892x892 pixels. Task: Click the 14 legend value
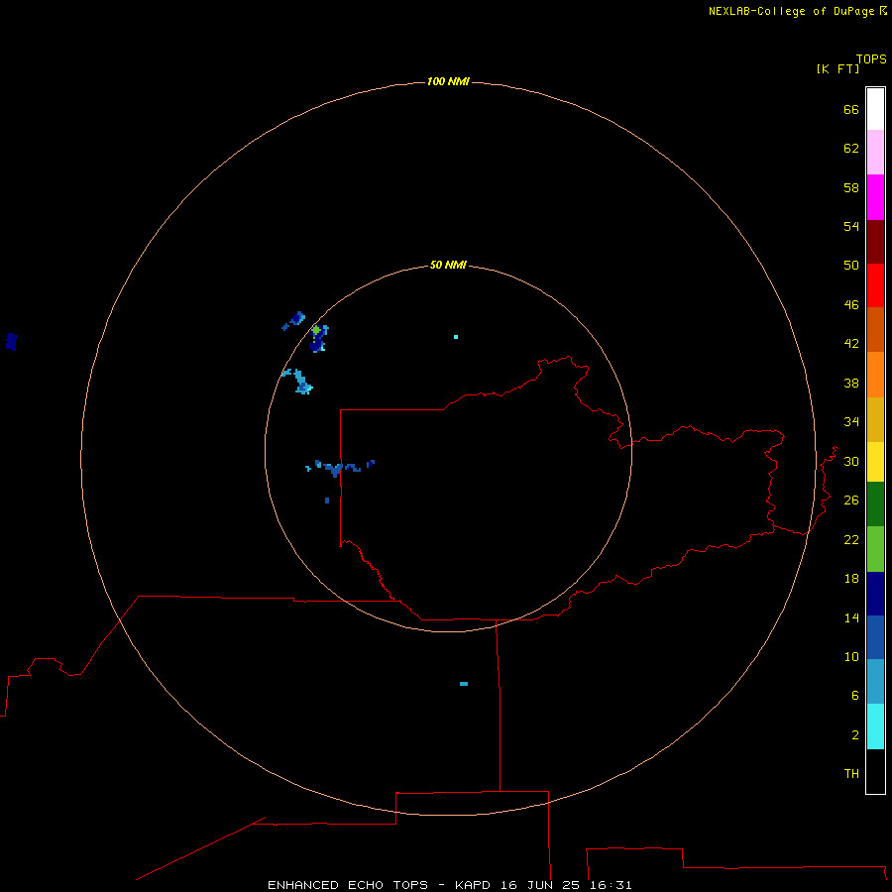(851, 617)
